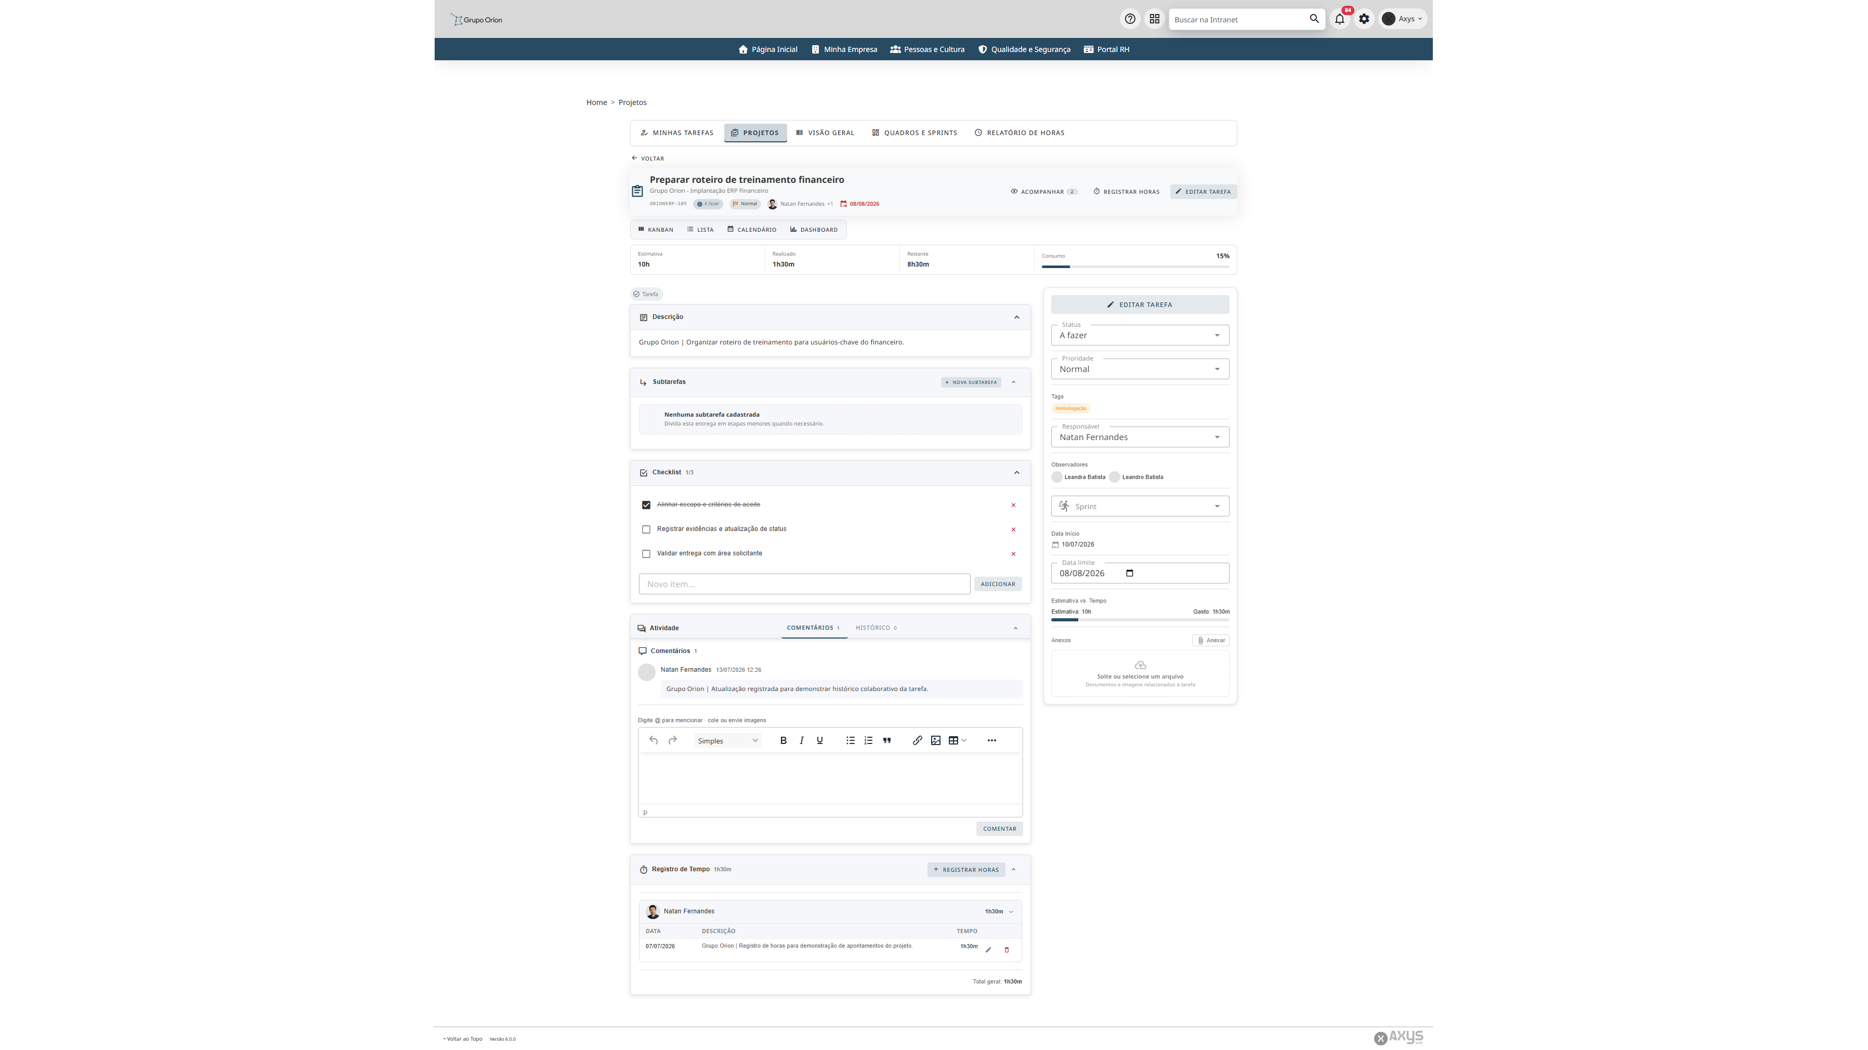Collapse the Checklist section

(1016, 472)
